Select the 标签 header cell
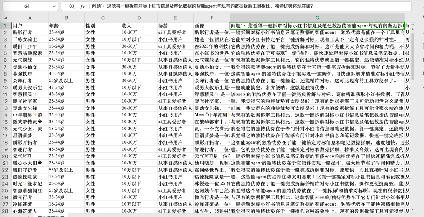This screenshot has width=424, height=217. (175, 26)
